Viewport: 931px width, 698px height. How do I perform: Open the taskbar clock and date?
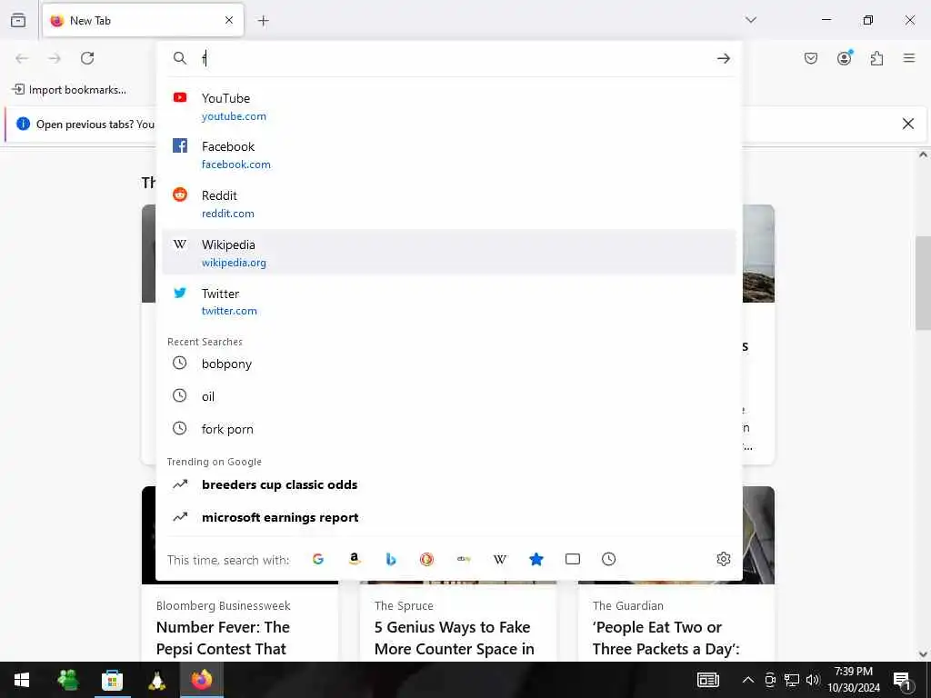[x=854, y=680]
